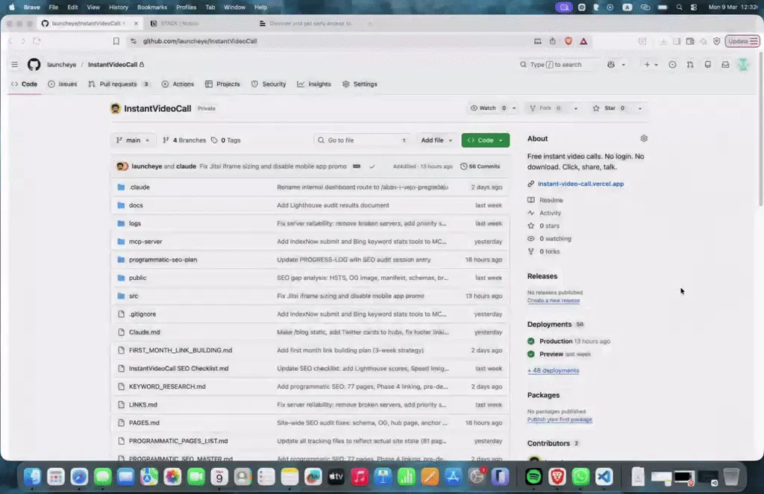Screen dimensions: 764x494
Task: Open the GitHub hamburger navigation menu
Action: [15, 64]
